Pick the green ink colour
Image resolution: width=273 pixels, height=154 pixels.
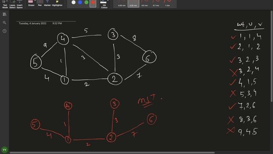(86, 3)
